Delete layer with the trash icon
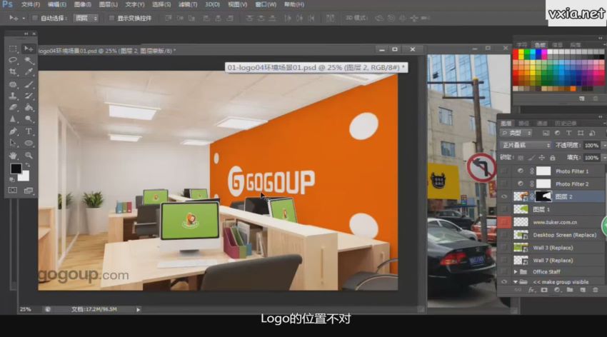607x337 pixels. 596,290
